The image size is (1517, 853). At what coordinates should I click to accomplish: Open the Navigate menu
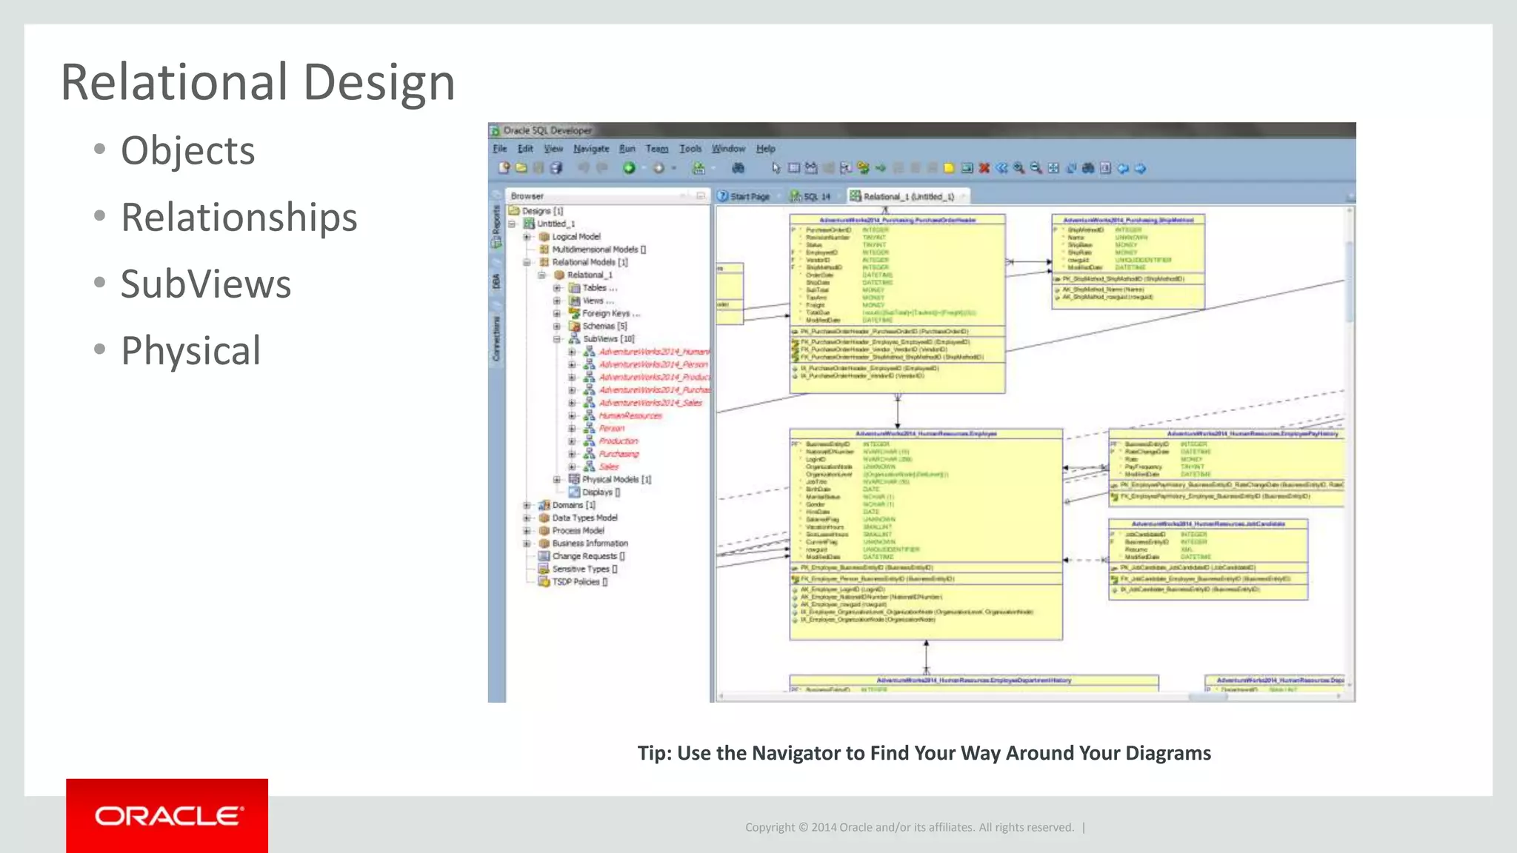click(x=591, y=149)
